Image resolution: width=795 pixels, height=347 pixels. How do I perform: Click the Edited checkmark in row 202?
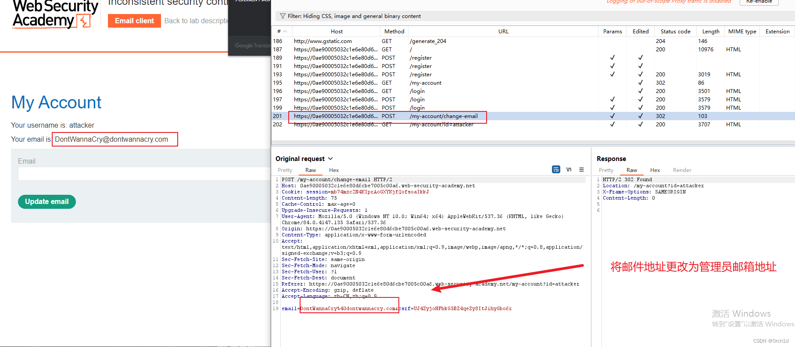point(641,125)
